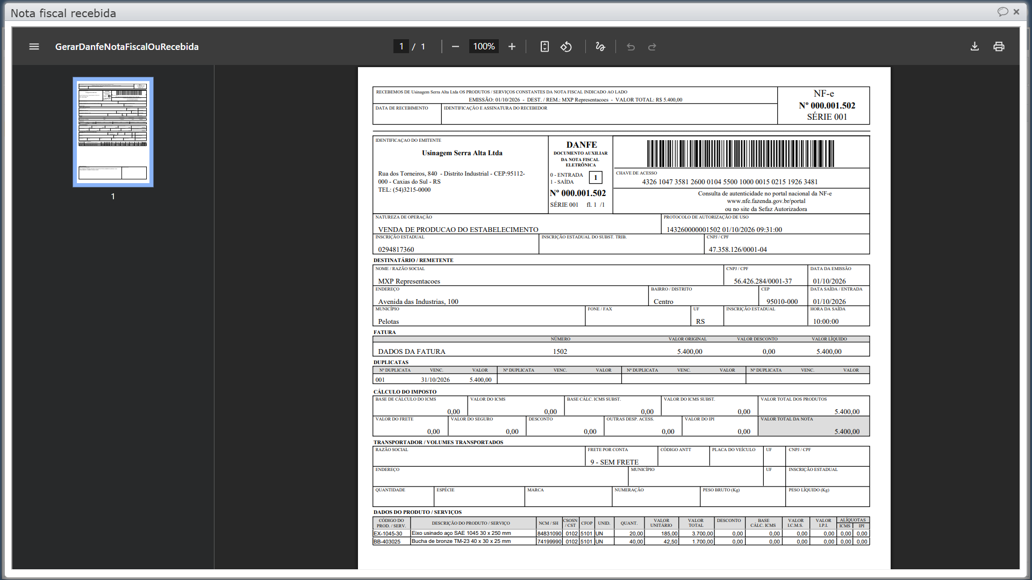This screenshot has height=580, width=1032.
Task: Click the inscrição estadual 0294817360
Action: [396, 250]
